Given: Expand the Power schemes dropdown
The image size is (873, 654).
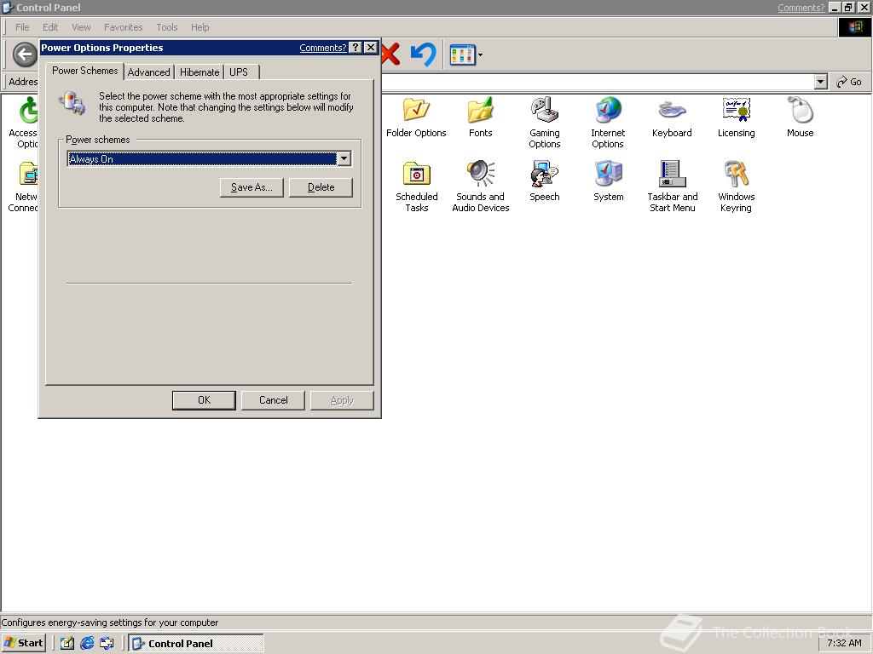Looking at the screenshot, I should tap(344, 159).
